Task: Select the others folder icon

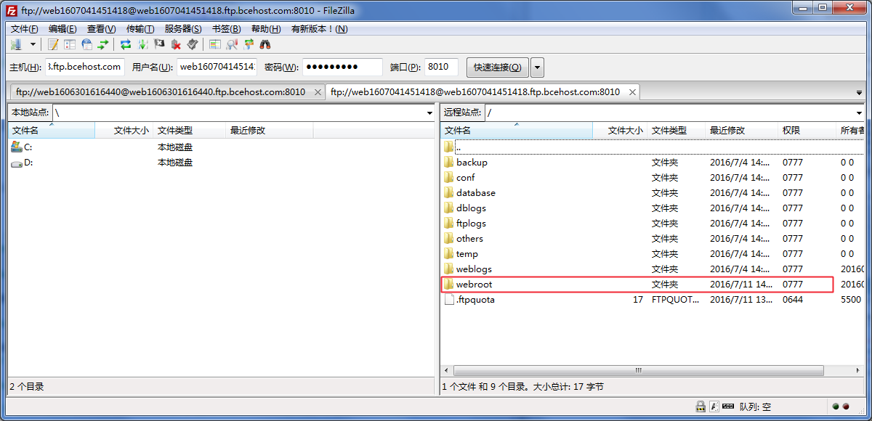Action: click(x=448, y=239)
